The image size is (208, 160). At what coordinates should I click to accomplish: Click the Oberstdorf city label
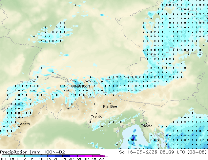coord(81,86)
